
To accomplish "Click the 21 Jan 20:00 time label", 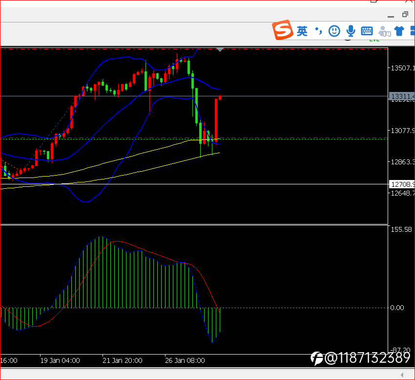I will click(x=123, y=360).
